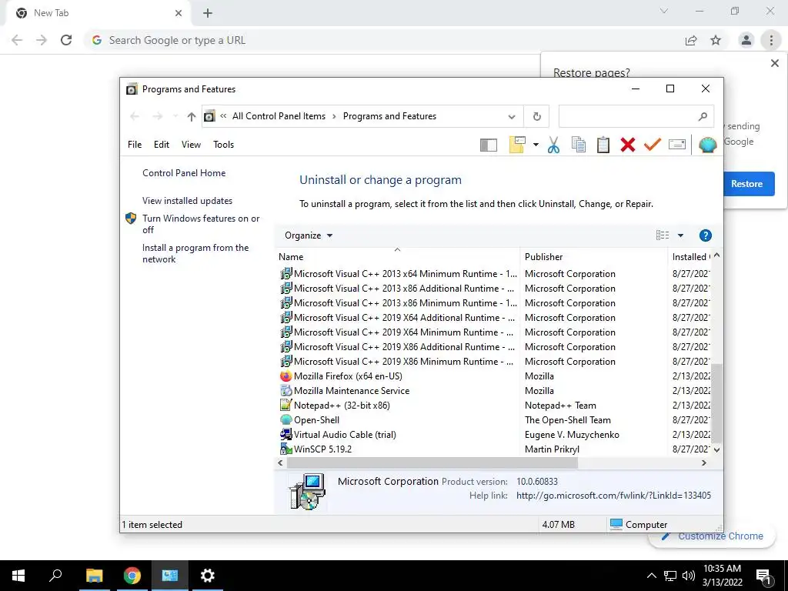Select Mozilla Firefox (x64 en-US) entry

[348, 376]
